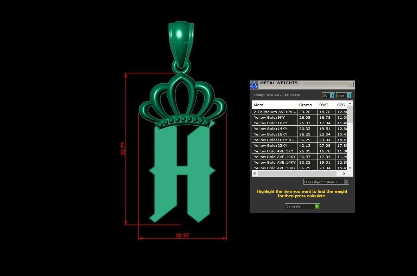
Task: Select the Yellow Gold:9KY row
Action: [300, 117]
